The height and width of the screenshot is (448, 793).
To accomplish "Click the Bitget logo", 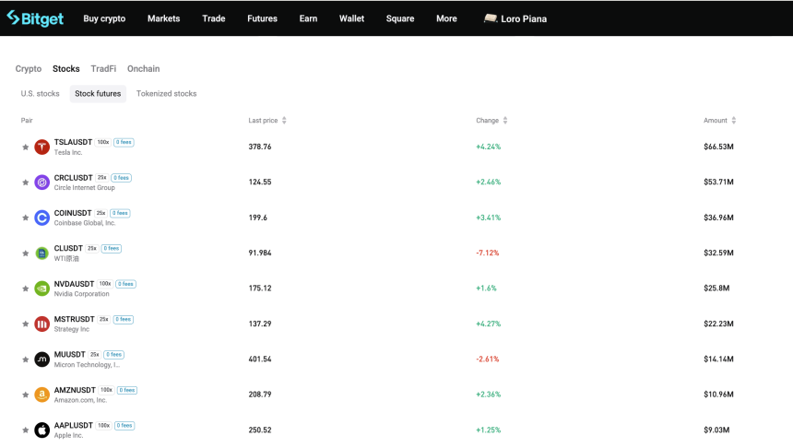I will pos(35,18).
